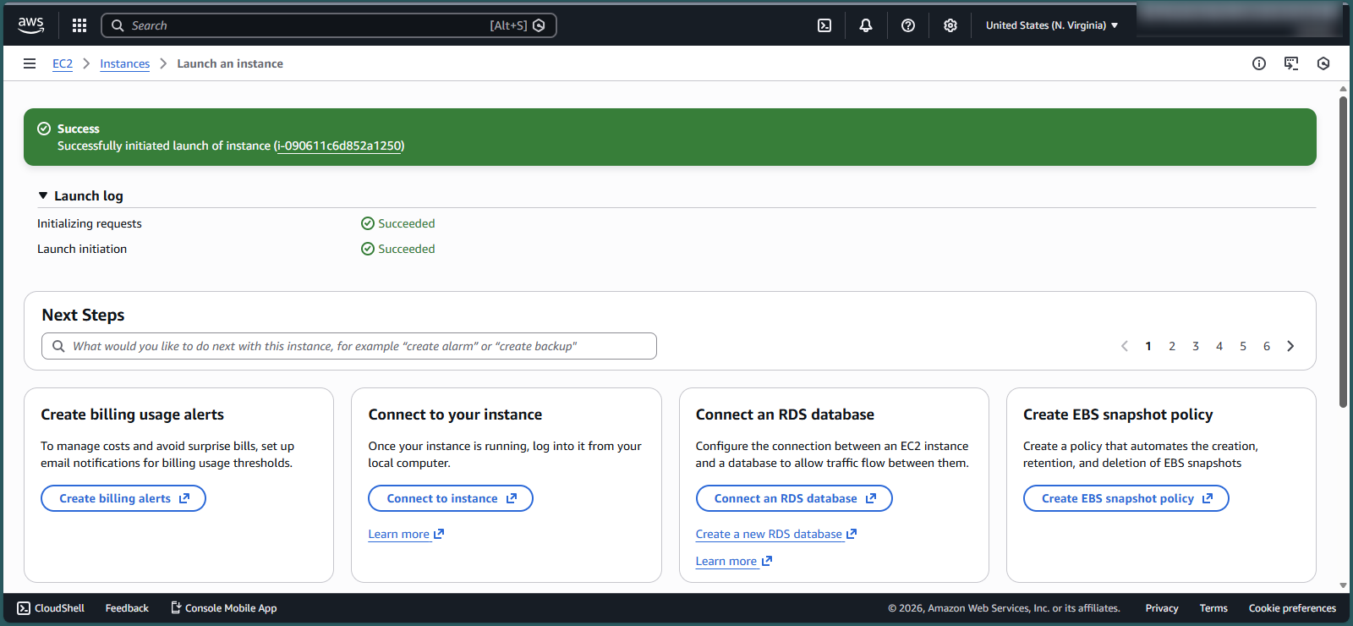
Task: Open Cookie preferences in the footer
Action: pos(1292,608)
